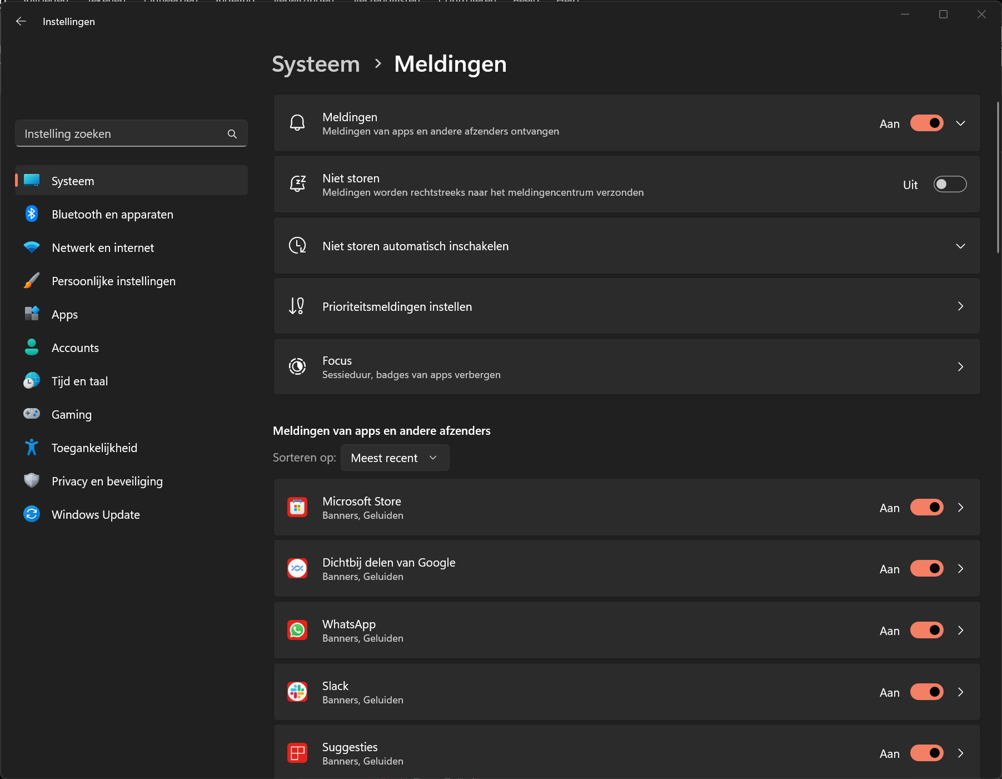Open Microsoft Store notification details chevron
Image resolution: width=1002 pixels, height=779 pixels.
(x=960, y=507)
